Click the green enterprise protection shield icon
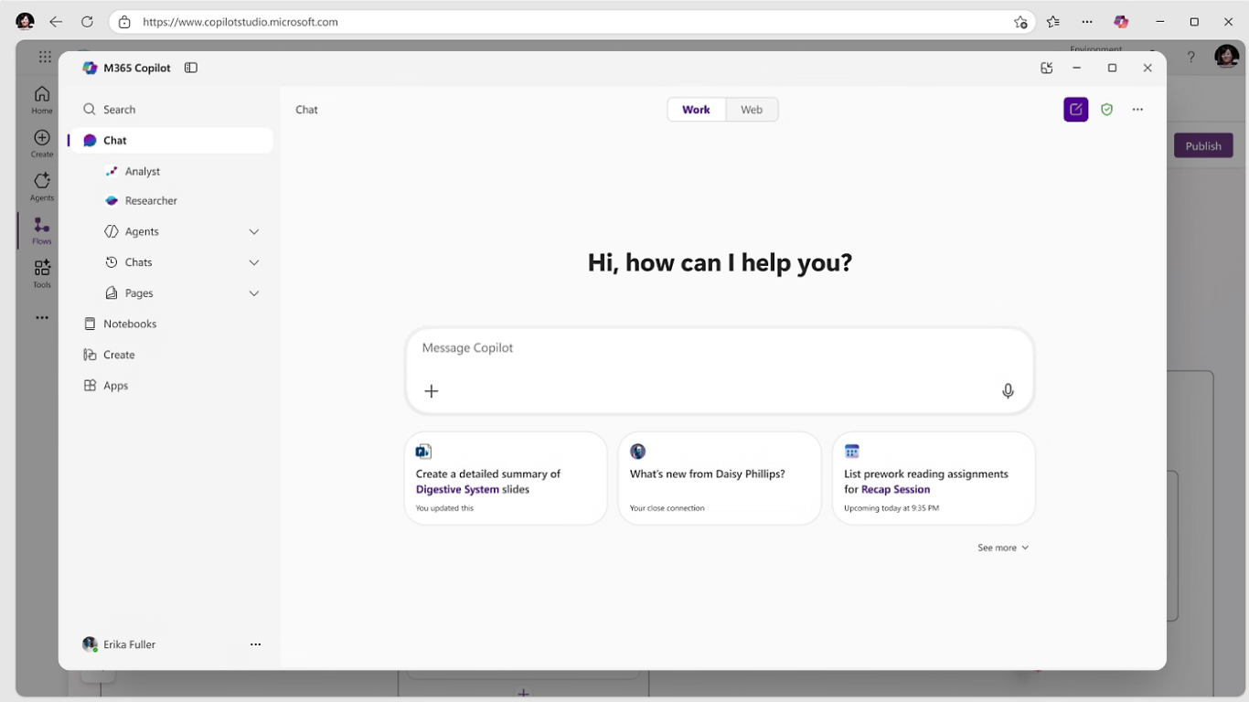Image resolution: width=1249 pixels, height=702 pixels. point(1106,109)
